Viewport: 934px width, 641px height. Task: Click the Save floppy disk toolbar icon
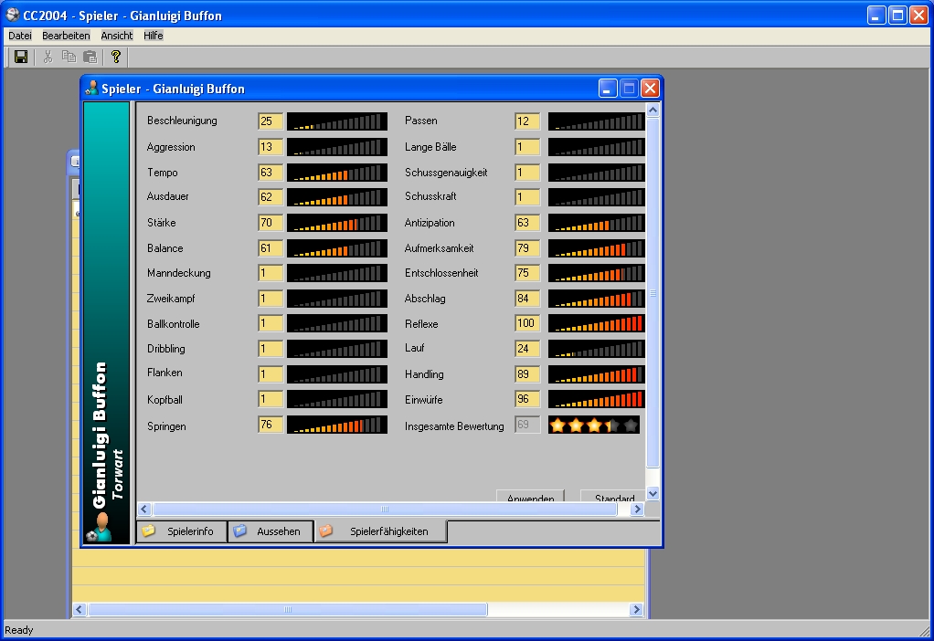pyautogui.click(x=21, y=57)
